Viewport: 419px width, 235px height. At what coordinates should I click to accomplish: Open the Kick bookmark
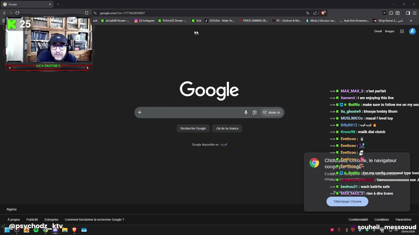[196, 21]
